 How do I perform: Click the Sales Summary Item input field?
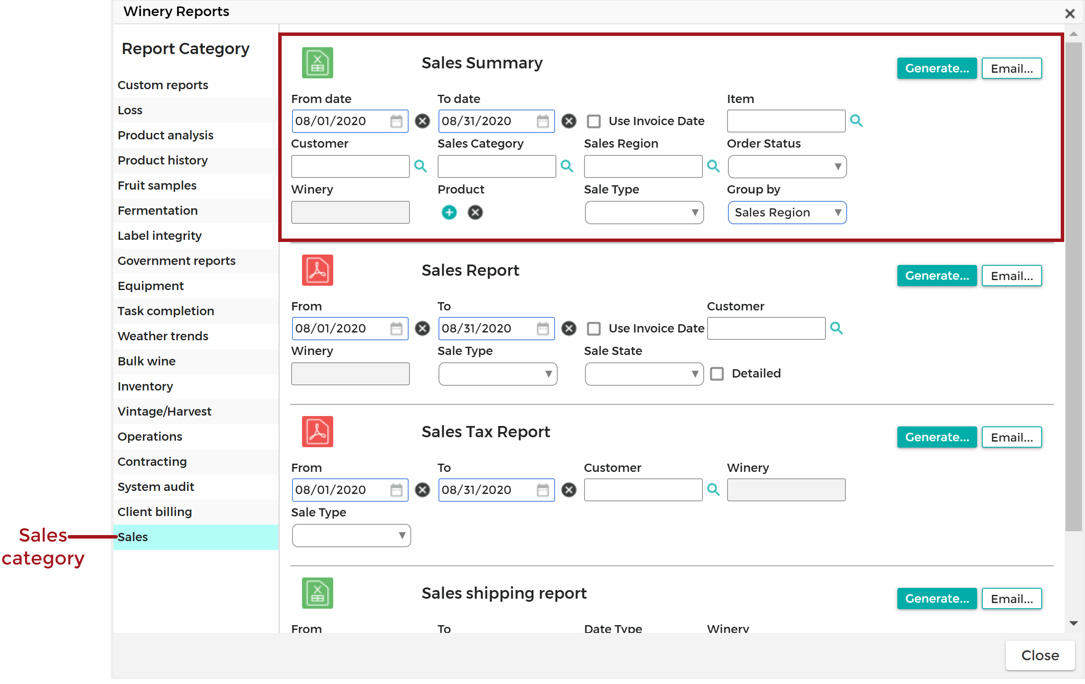786,121
